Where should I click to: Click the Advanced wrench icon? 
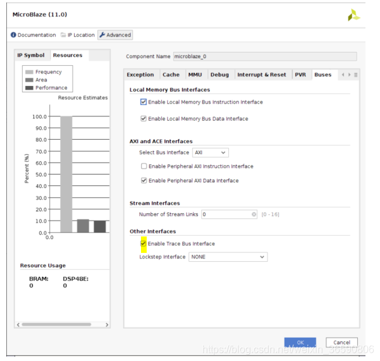point(102,35)
